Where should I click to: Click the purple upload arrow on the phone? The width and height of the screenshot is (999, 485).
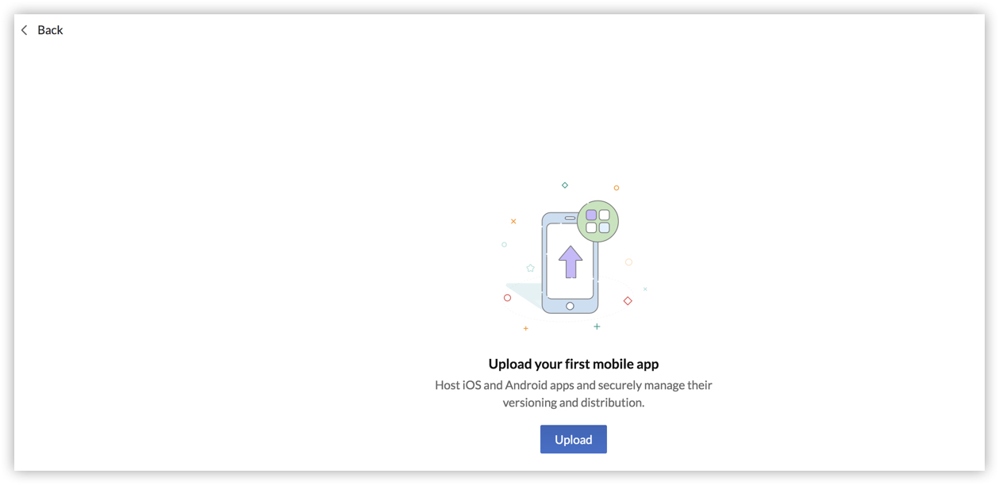click(571, 262)
